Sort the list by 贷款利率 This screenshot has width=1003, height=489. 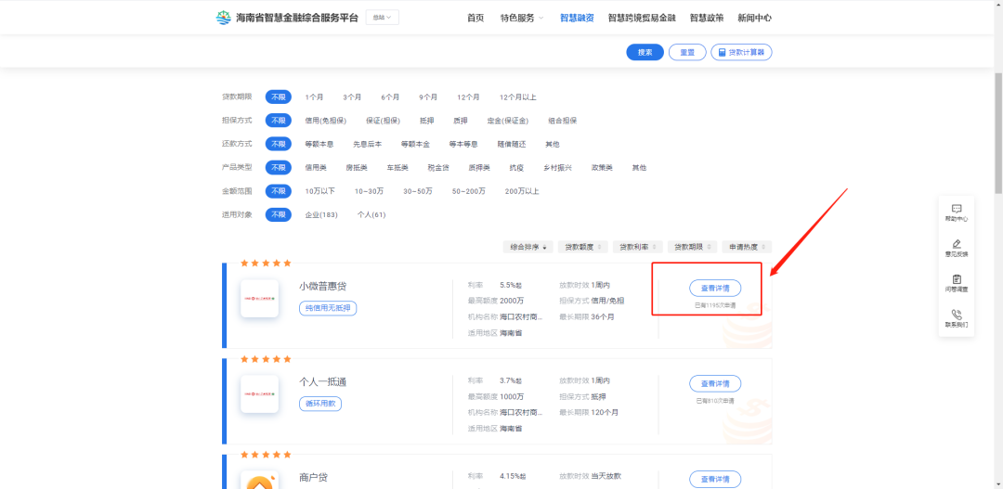pyautogui.click(x=637, y=248)
